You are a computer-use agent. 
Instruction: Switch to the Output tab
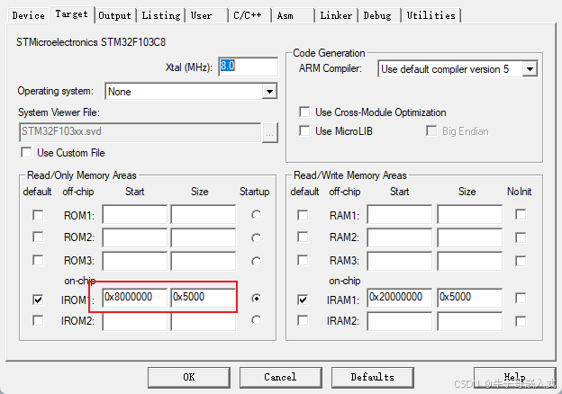point(114,15)
